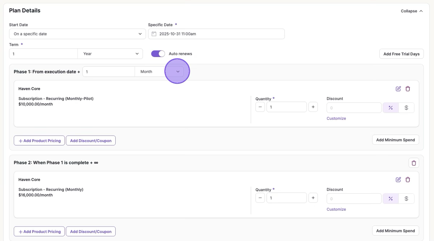
Task: Delete Phase 2 using trash icon
Action: tap(414, 163)
